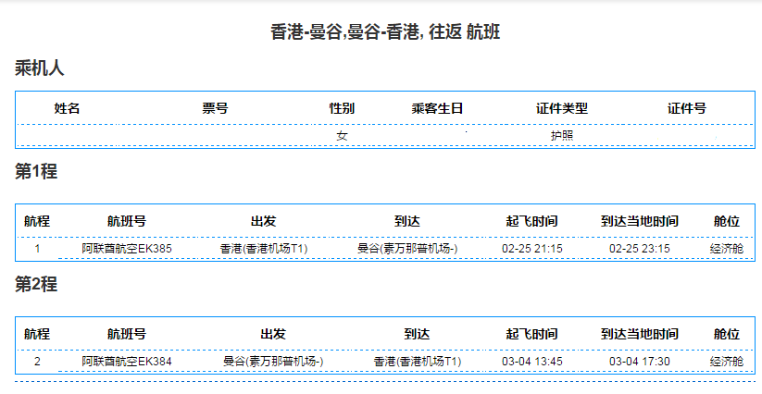762x394 pixels.
Task: Click the 姓名 column header
Action: [67, 108]
